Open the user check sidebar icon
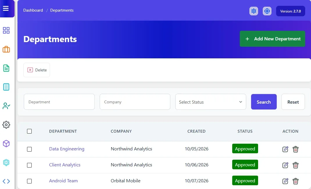Image resolution: width=311 pixels, height=189 pixels. coord(6,106)
